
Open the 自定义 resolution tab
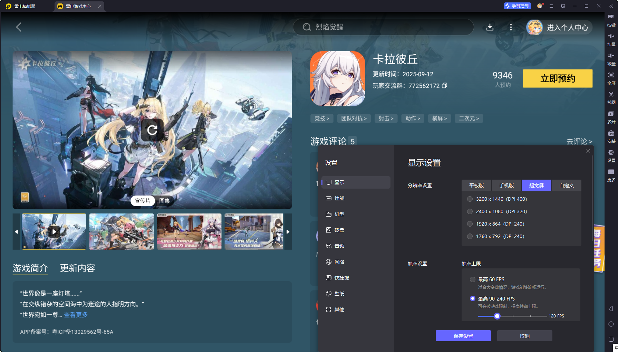click(x=567, y=185)
